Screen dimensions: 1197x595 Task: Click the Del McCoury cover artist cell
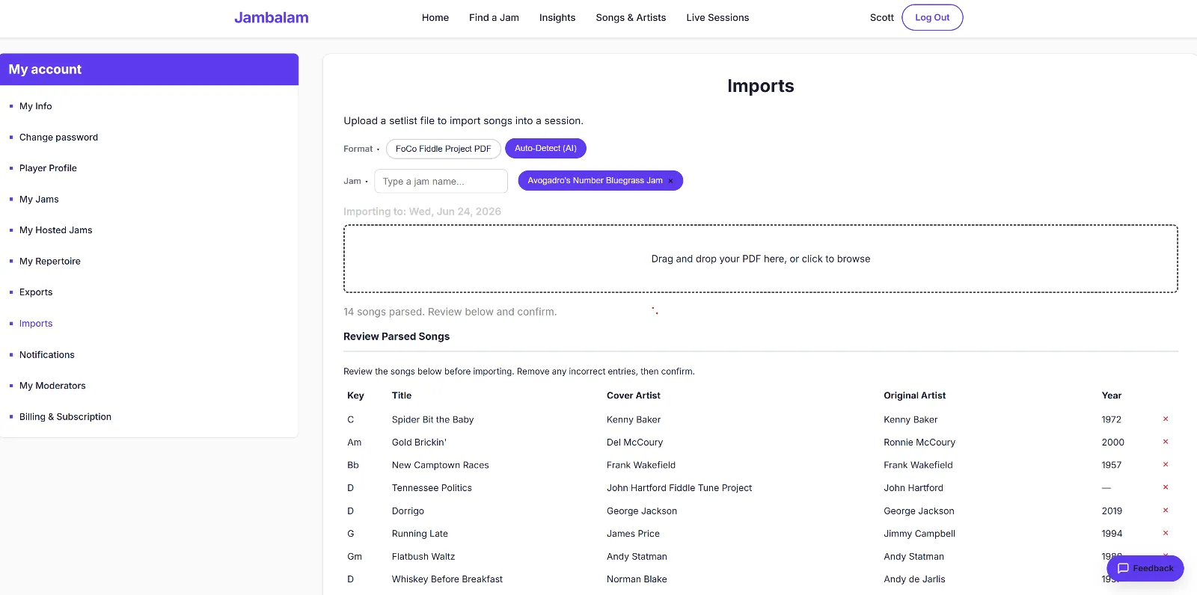pos(634,443)
